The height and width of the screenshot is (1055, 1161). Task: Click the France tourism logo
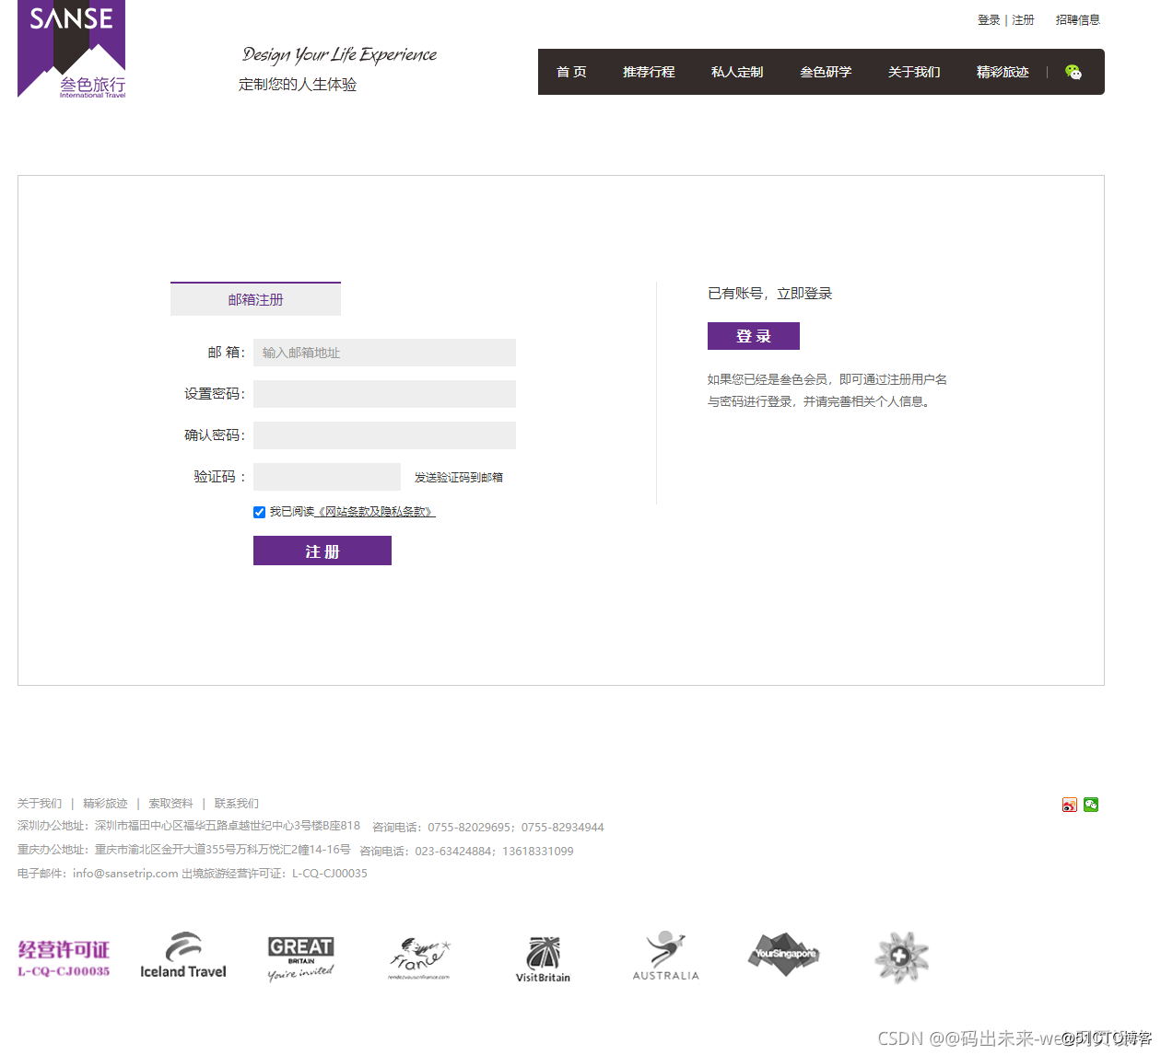click(x=419, y=958)
